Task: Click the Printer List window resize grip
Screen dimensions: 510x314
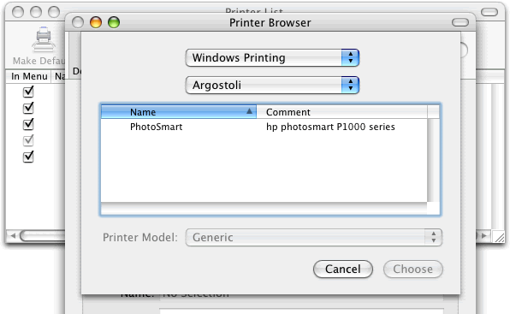Action: (x=499, y=237)
